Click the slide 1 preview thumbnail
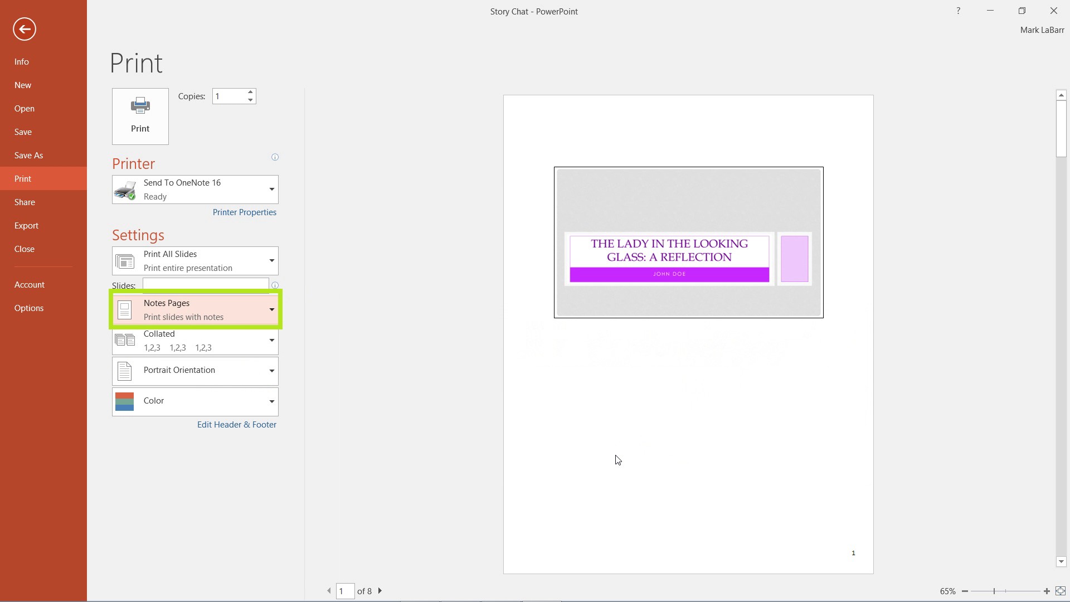This screenshot has height=602, width=1070. [x=687, y=242]
